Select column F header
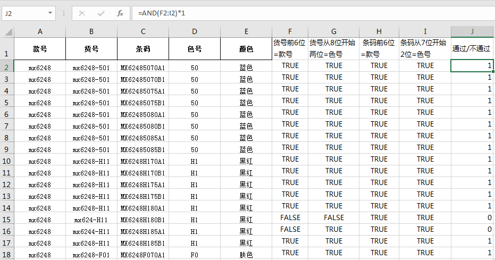The width and height of the screenshot is (495, 260). 290,31
